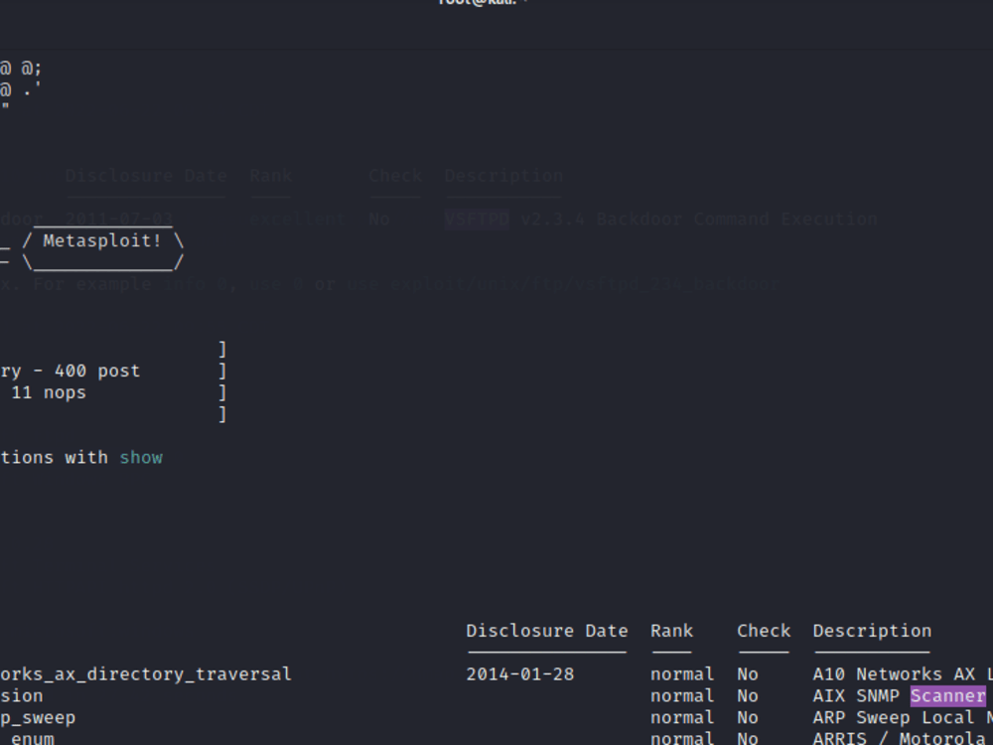The height and width of the screenshot is (745, 993).
Task: Click the bottom 'Disclosure Date' column header
Action: [x=547, y=631]
